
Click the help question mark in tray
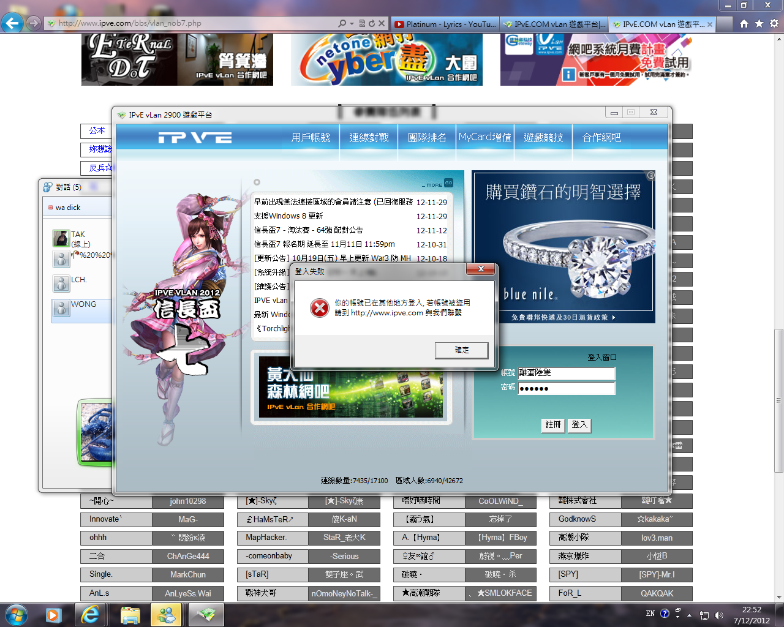tap(665, 614)
